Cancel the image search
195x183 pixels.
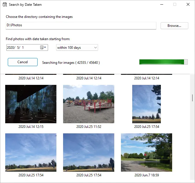click(23, 62)
